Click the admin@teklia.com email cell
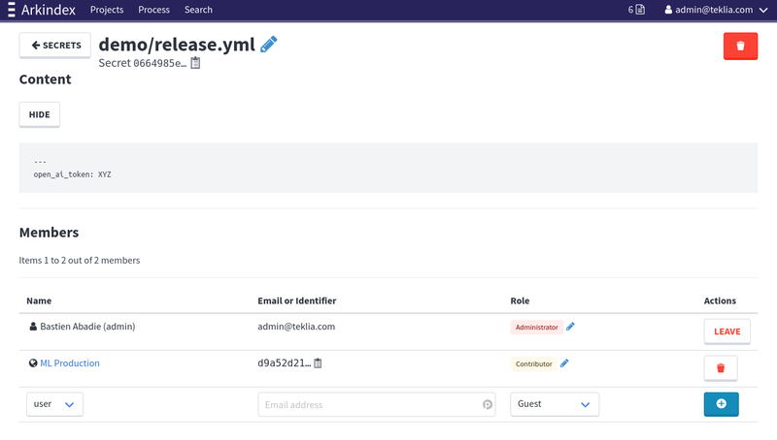Screen dimensions: 777x440 point(296,327)
